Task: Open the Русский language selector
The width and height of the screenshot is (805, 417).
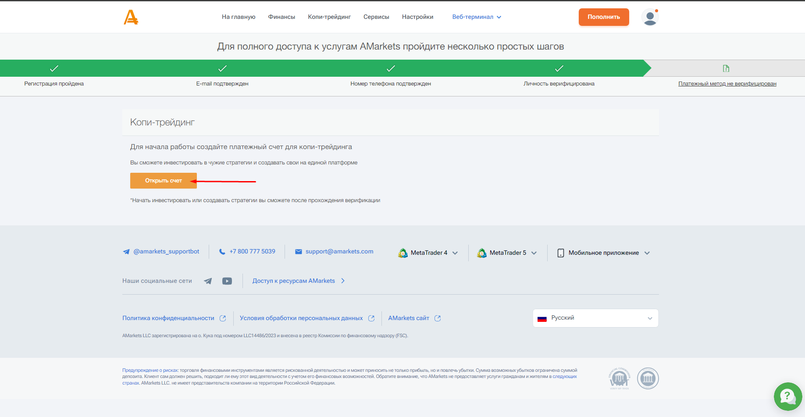Action: pyautogui.click(x=595, y=318)
